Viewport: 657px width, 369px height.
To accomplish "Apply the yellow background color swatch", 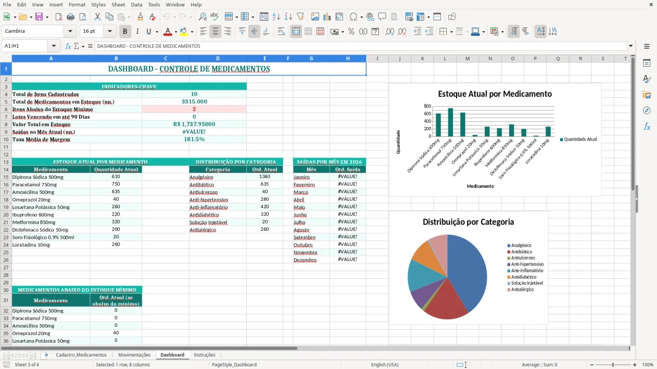I will pos(184,32).
